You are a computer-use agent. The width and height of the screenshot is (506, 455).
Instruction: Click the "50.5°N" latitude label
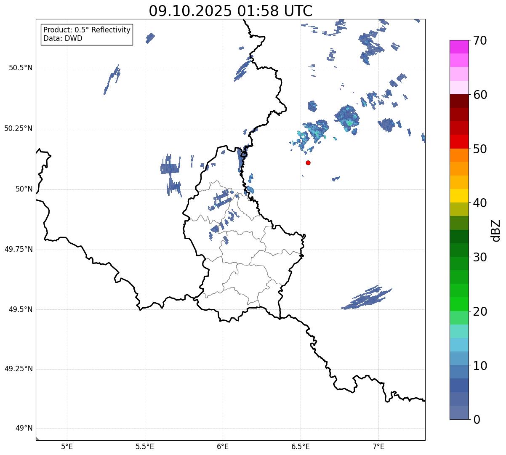click(x=21, y=68)
